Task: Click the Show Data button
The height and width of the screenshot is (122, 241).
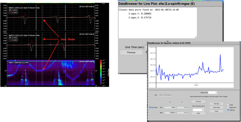Action: pyautogui.click(x=216, y=108)
